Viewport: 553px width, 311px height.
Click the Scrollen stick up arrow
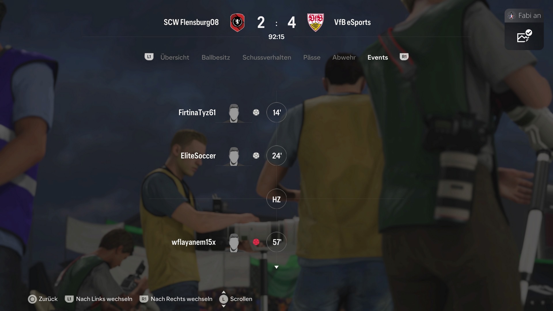(224, 292)
